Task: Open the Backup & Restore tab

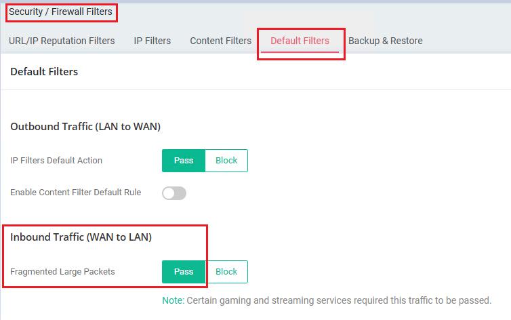Action: (x=385, y=41)
